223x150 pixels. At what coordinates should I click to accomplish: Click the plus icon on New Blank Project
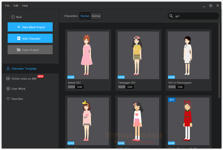click(x=19, y=27)
